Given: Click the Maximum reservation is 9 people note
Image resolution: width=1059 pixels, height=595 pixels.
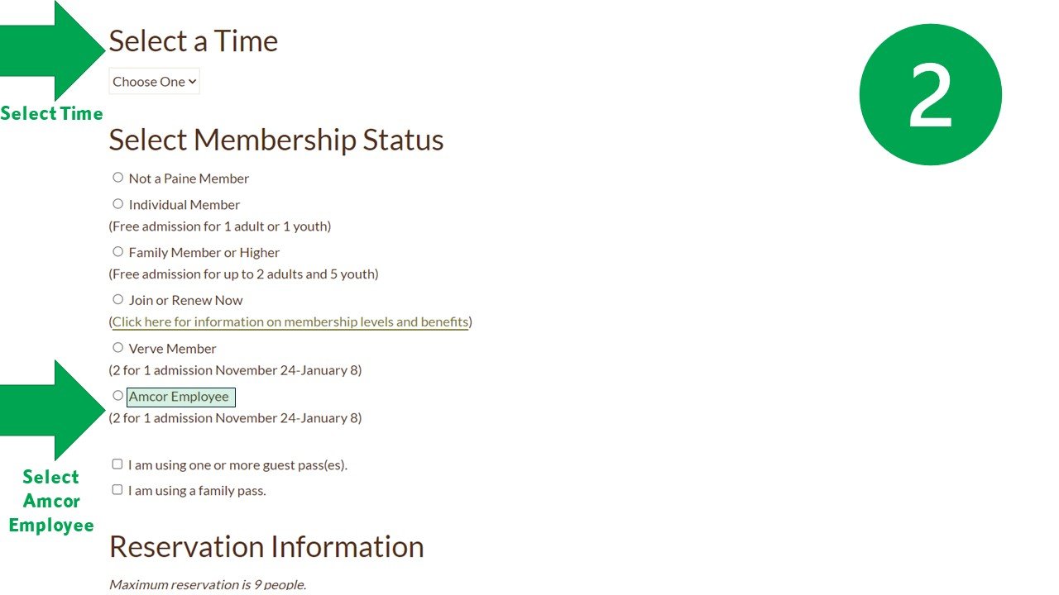Looking at the screenshot, I should click(x=208, y=584).
